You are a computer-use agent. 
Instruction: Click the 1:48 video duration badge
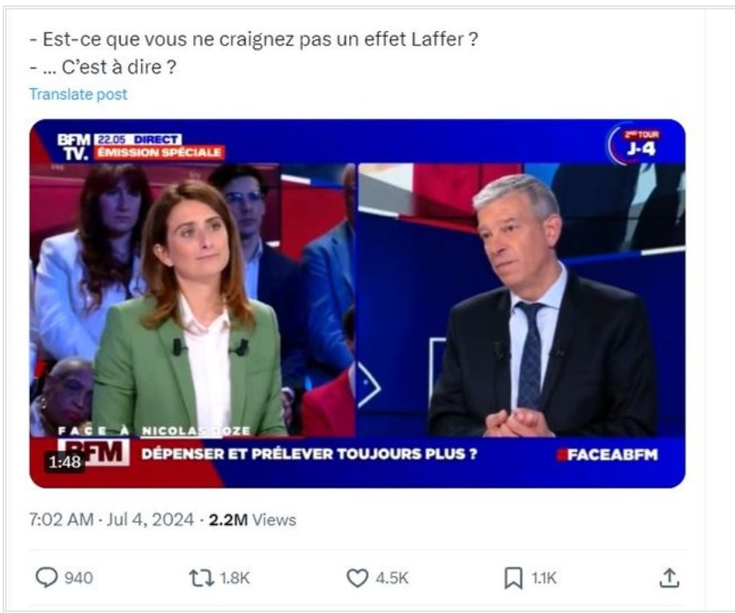click(x=65, y=462)
